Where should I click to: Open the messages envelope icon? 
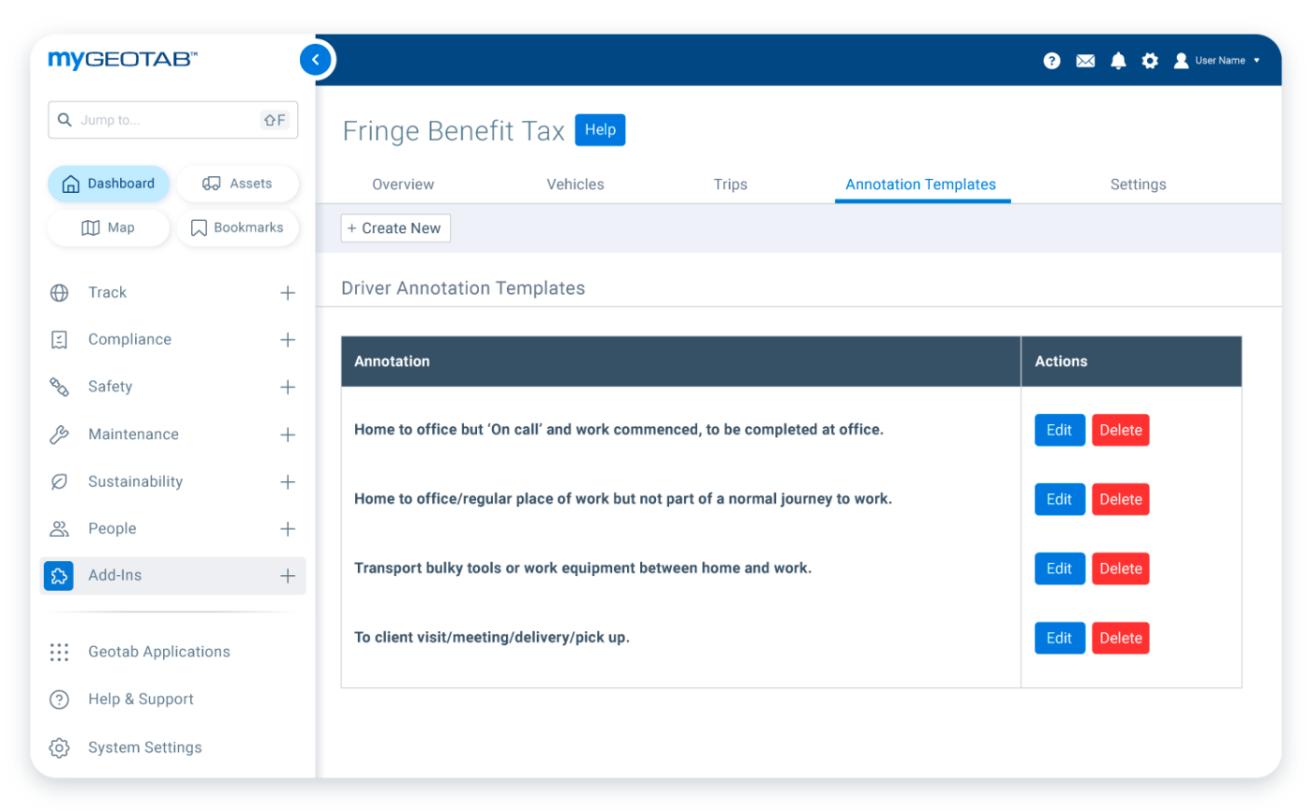(1085, 60)
